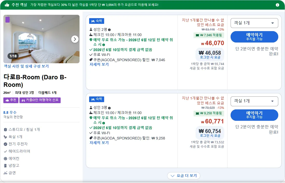
Task: Click the 냉장고 refrigerator icon
Action: (5, 166)
